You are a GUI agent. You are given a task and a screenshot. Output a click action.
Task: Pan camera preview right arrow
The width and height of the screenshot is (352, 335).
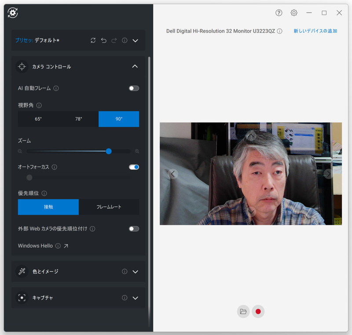click(329, 174)
